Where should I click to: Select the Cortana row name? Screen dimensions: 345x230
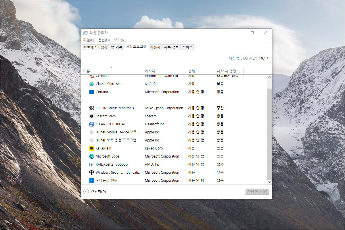click(x=102, y=92)
